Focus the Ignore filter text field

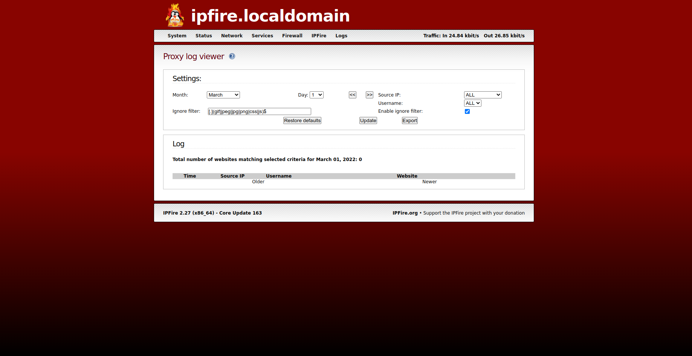coord(260,112)
